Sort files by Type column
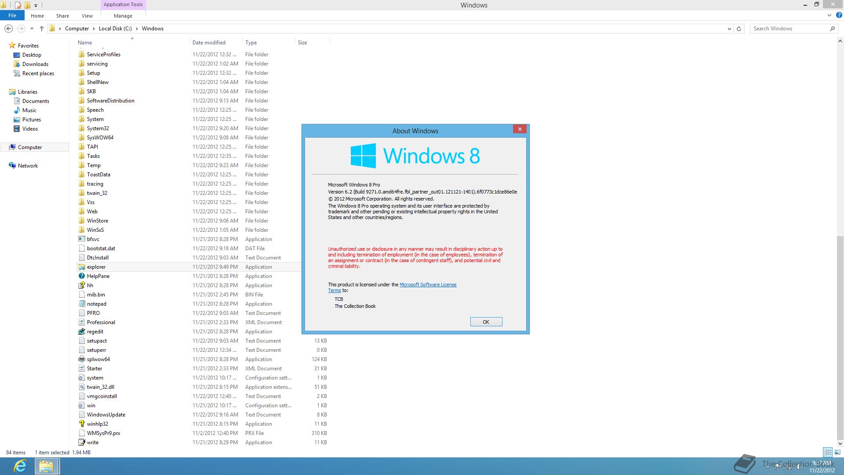This screenshot has height=475, width=844. coord(251,43)
